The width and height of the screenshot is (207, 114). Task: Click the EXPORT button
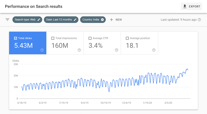191,6
